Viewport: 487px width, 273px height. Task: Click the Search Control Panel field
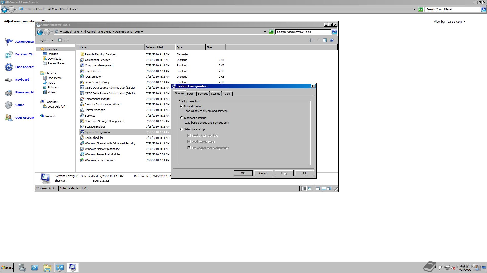pyautogui.click(x=453, y=9)
